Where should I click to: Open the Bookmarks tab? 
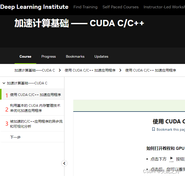75,57
